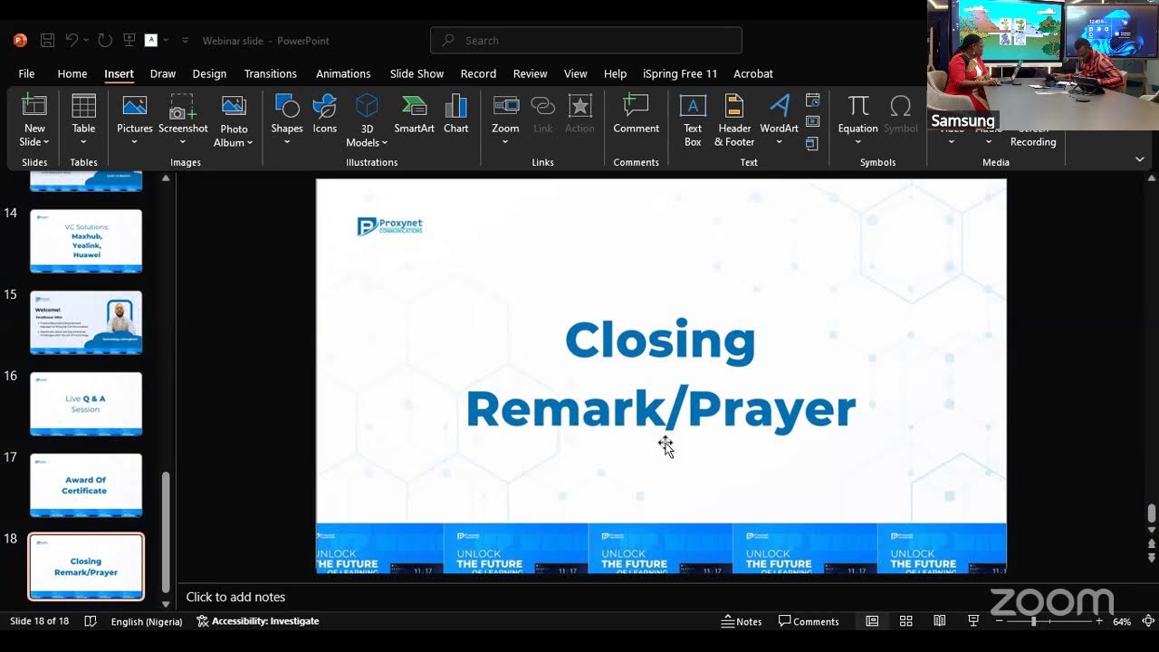Click the WordArt icon
The height and width of the screenshot is (652, 1159).
click(779, 105)
